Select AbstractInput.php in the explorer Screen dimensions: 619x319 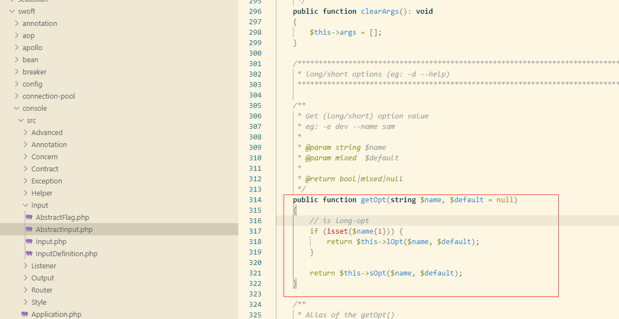point(64,230)
